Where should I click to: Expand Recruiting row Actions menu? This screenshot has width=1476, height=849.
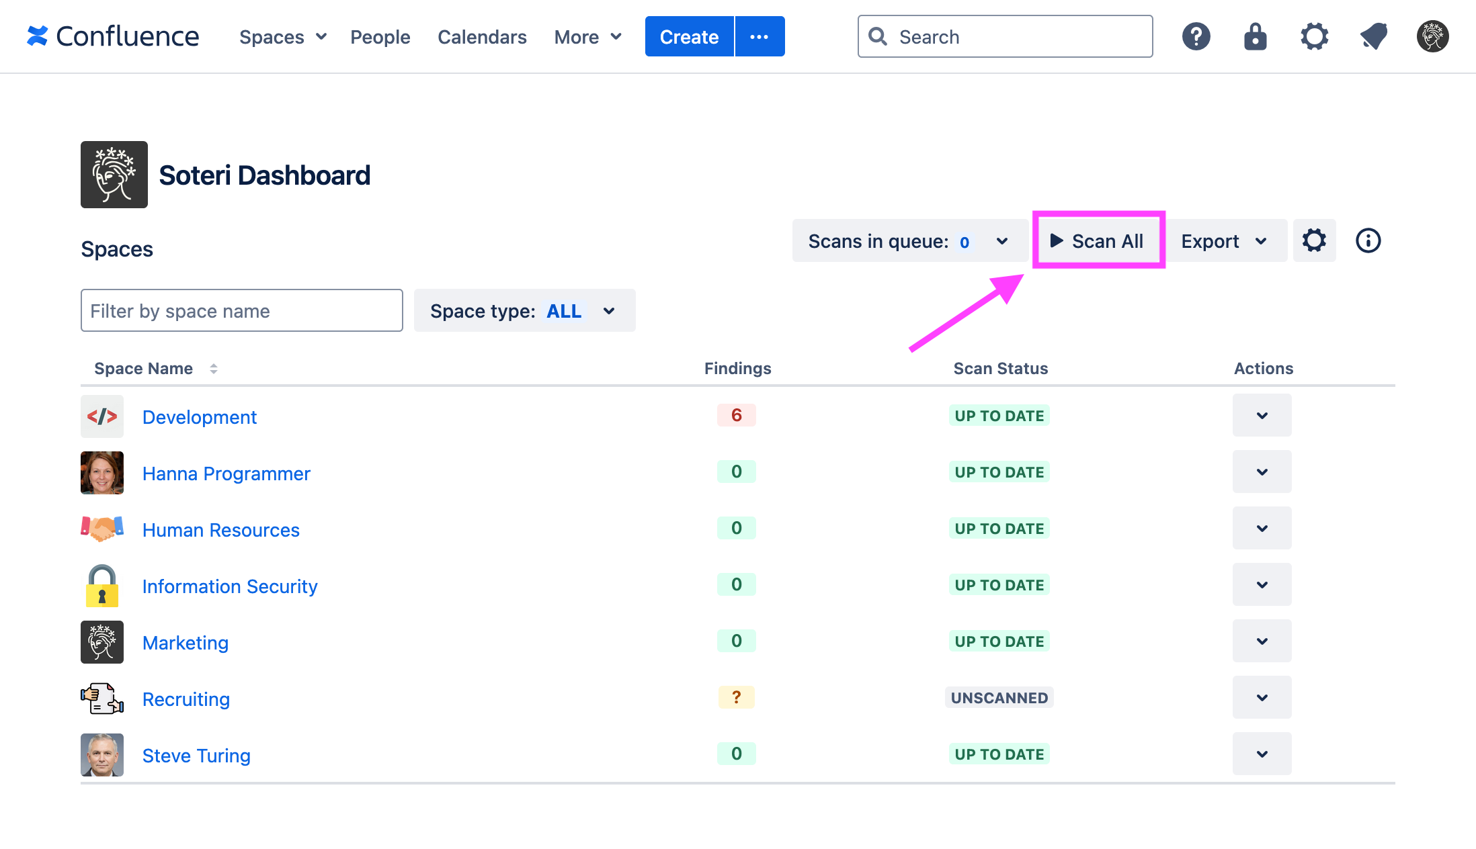click(1262, 697)
